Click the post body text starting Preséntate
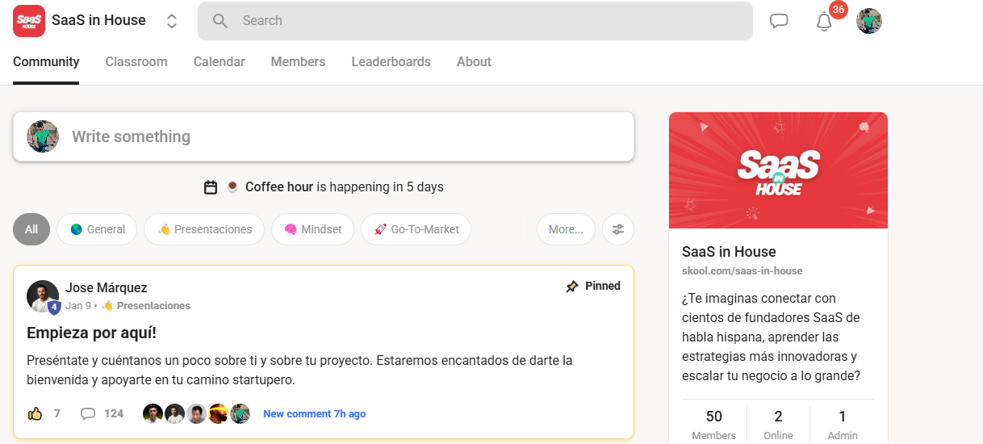The height and width of the screenshot is (444, 983). coord(299,370)
